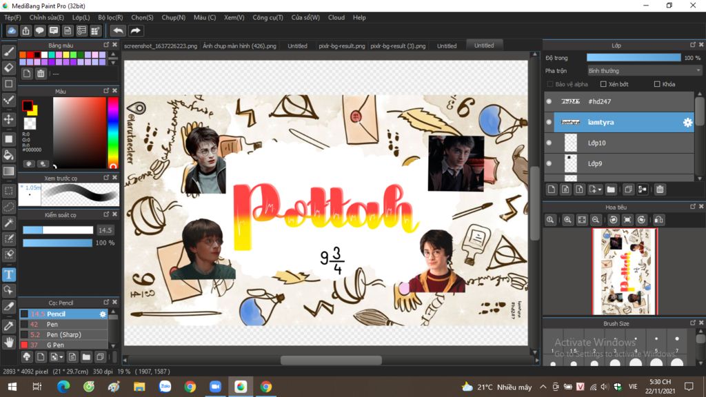This screenshot has width=706, height=397.
Task: Select the Eraser tool
Action: coord(9,68)
